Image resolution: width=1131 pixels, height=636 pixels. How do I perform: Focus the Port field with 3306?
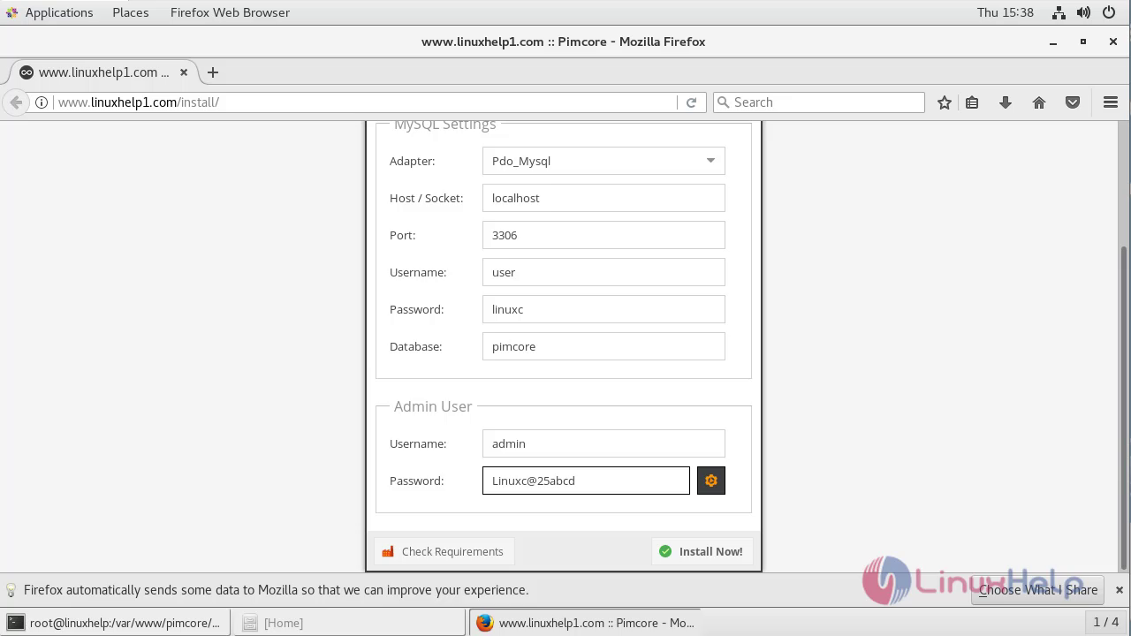click(x=603, y=235)
